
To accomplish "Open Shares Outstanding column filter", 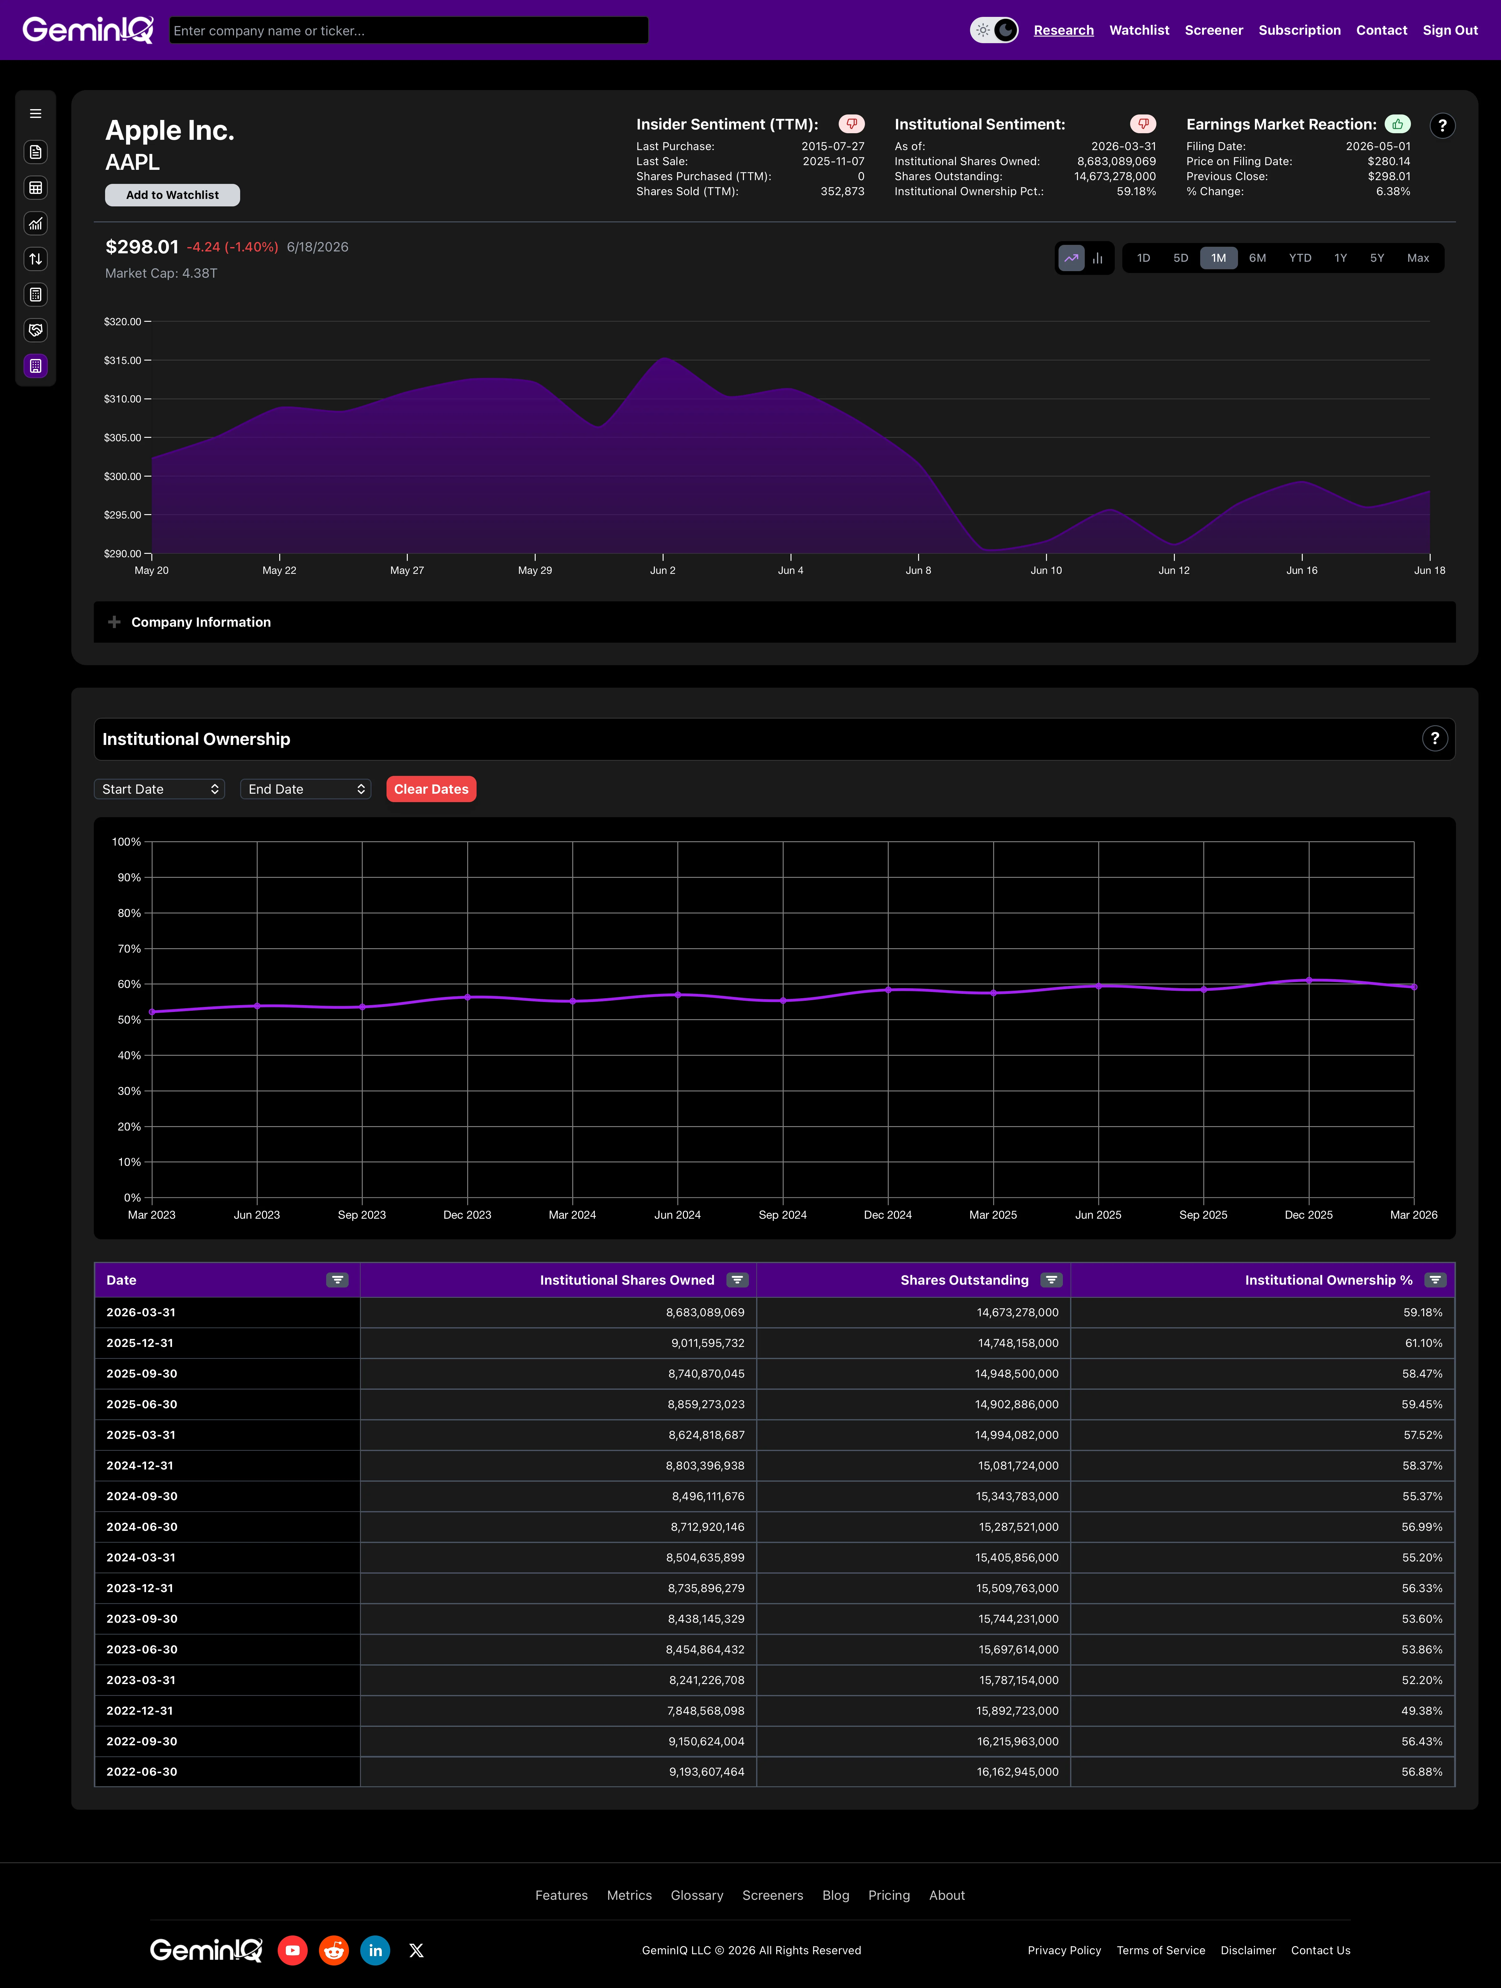I will click(x=1052, y=1280).
